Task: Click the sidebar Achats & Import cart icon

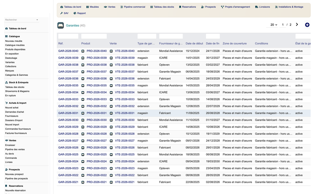Action: [x=7, y=103]
